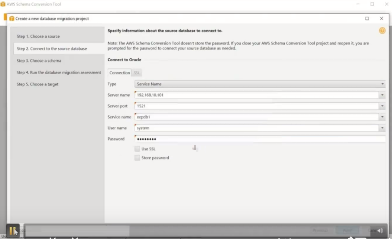
Task: Select Step 5. Choose a target
Action: (x=37, y=84)
